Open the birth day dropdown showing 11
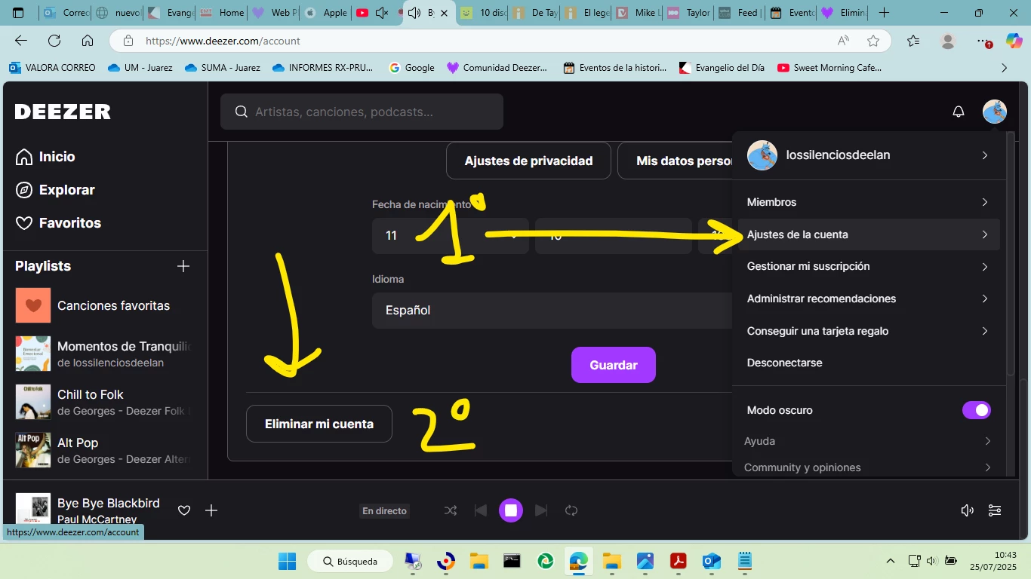Image resolution: width=1031 pixels, height=579 pixels. [451, 236]
